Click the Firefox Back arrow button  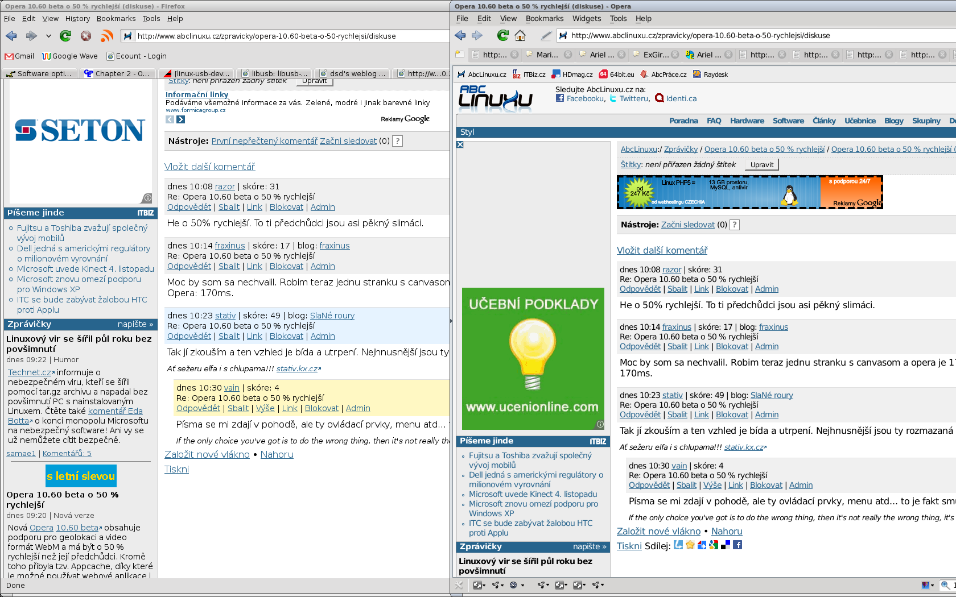(11, 36)
